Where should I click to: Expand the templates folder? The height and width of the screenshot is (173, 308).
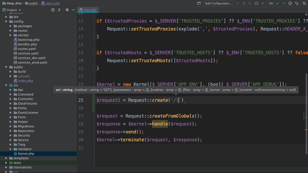tap(6, 158)
